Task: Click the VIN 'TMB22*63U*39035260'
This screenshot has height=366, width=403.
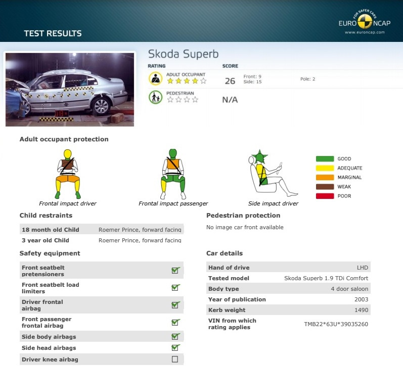Action: (336, 324)
